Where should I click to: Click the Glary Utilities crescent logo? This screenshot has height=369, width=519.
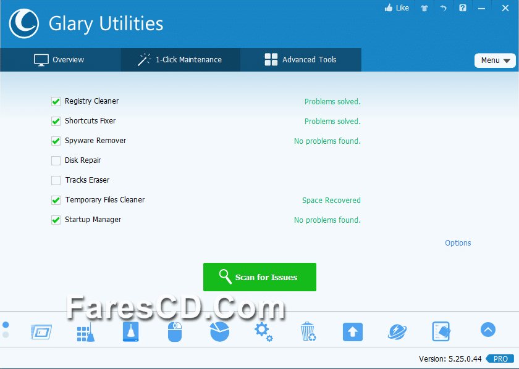pos(24,23)
